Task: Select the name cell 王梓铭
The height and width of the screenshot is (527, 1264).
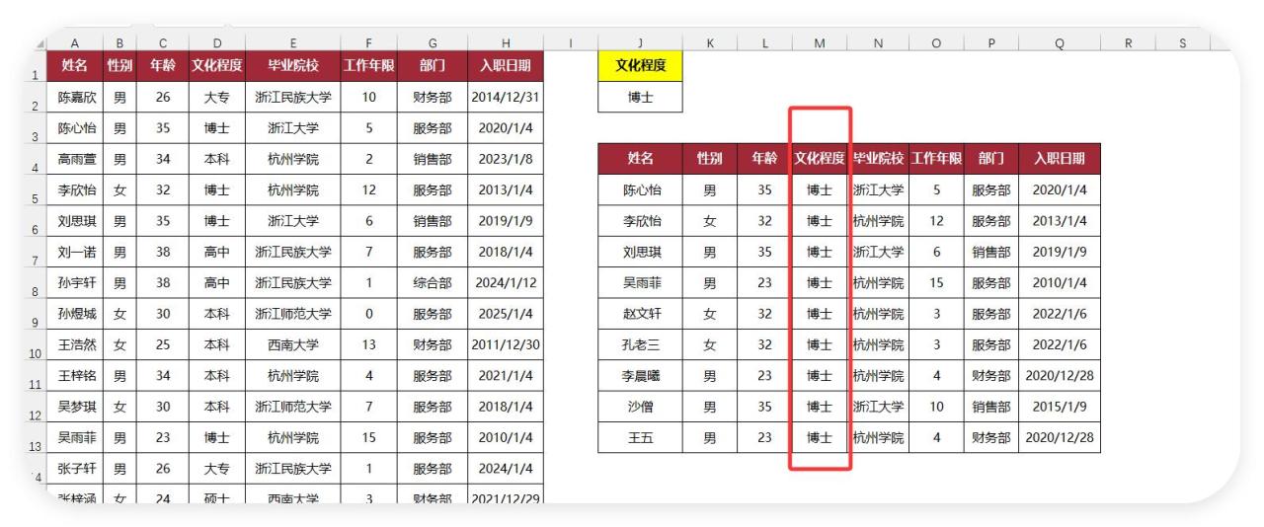Action: [x=75, y=376]
